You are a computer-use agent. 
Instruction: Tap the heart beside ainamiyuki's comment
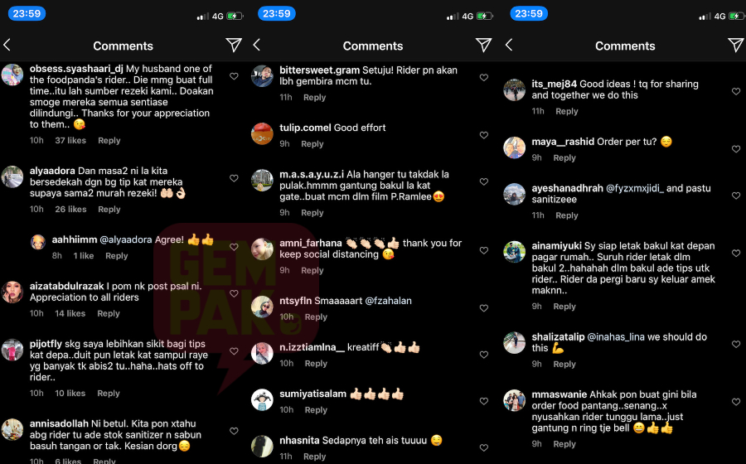736,254
